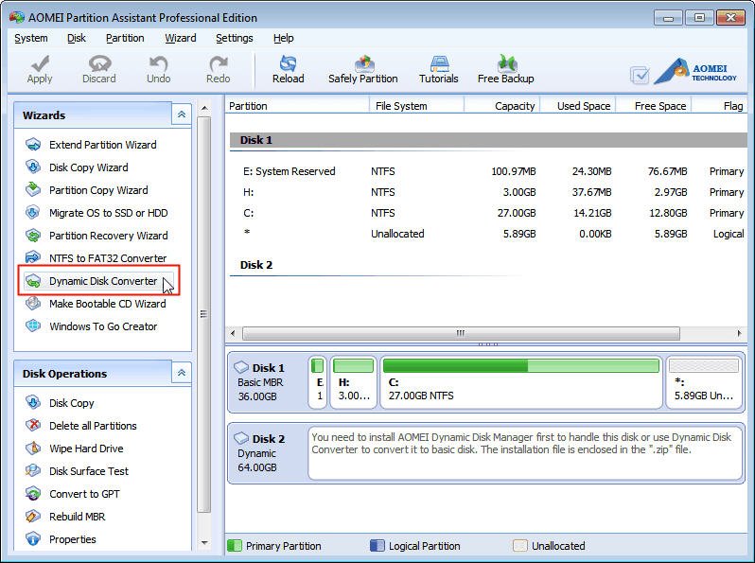Image resolution: width=755 pixels, height=563 pixels.
Task: Select the Unallocated 5.89GB row
Action: tap(488, 234)
